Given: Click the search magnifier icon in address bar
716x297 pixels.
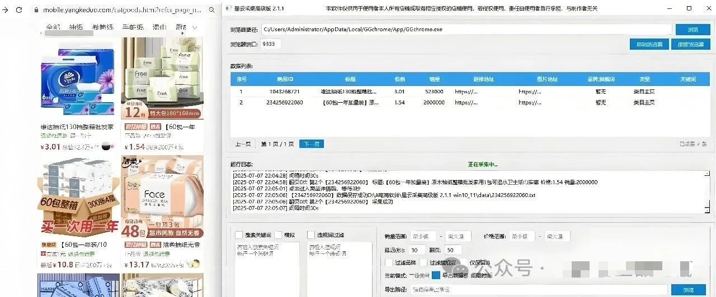Looking at the screenshot, I should (x=212, y=10).
